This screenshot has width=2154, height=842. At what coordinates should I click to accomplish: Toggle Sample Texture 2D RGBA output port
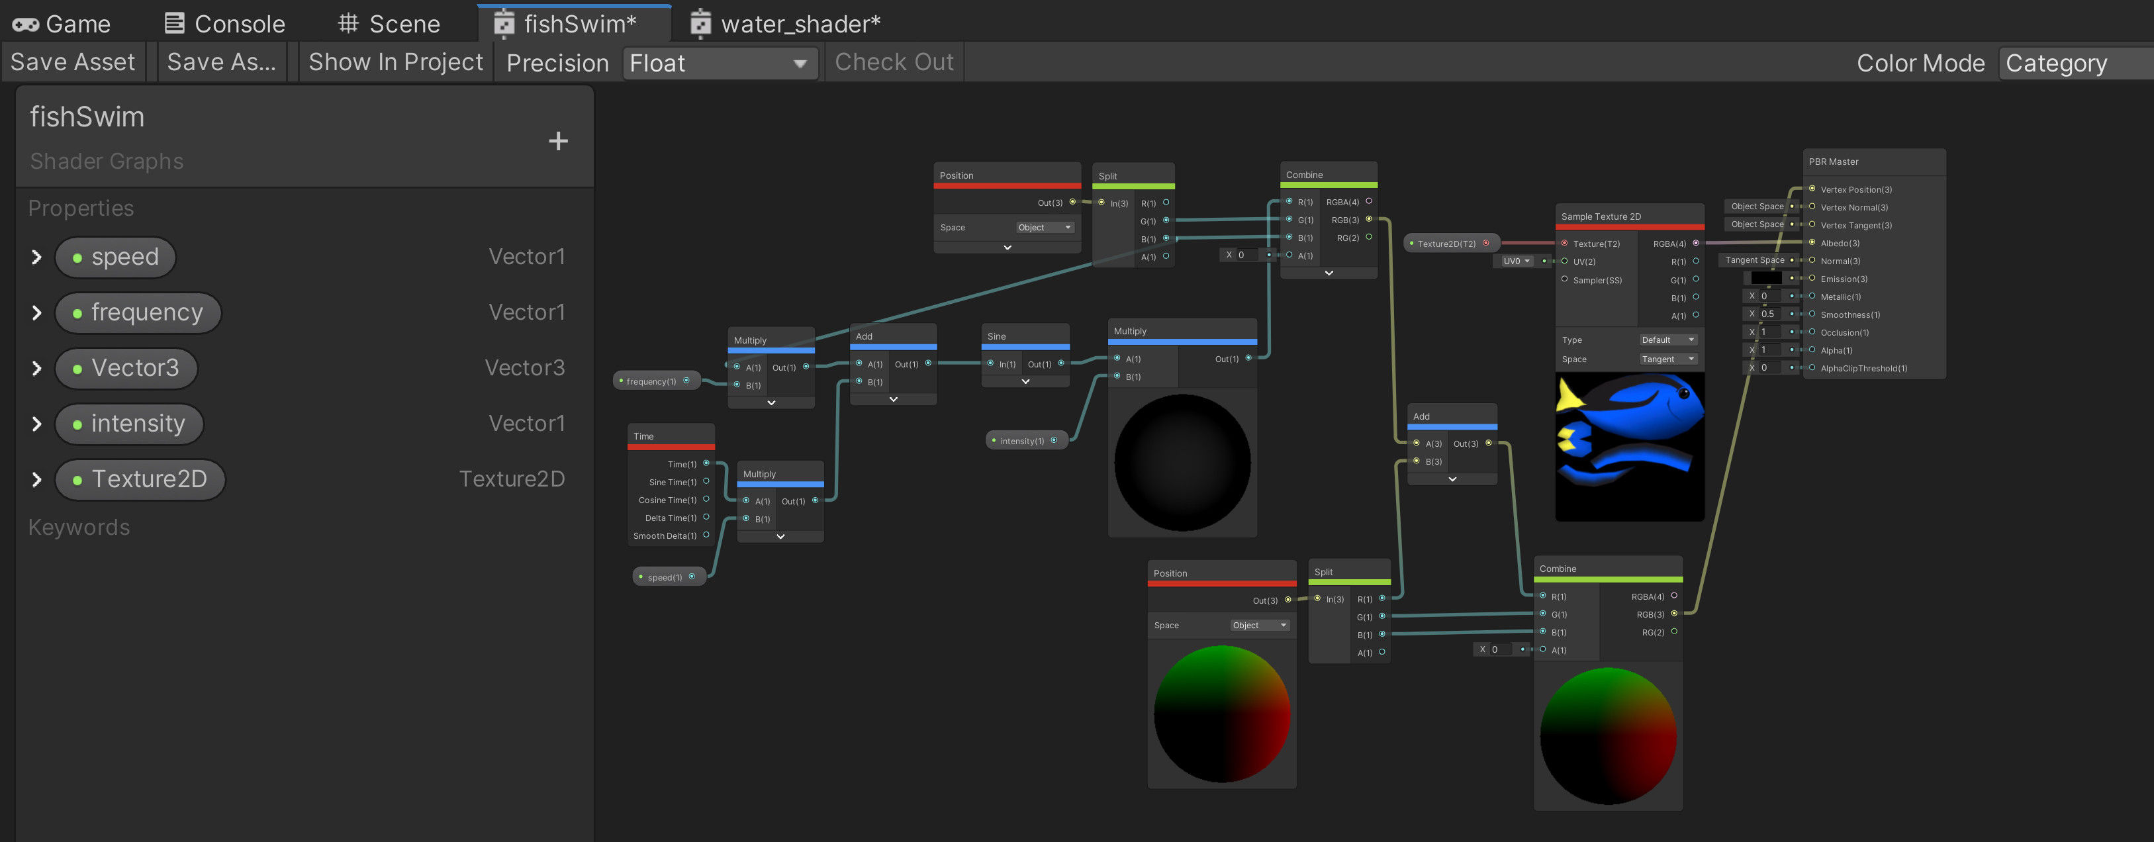point(1696,244)
